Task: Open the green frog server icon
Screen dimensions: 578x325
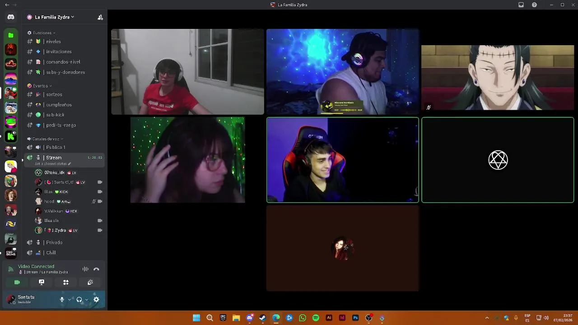Action: tap(11, 121)
